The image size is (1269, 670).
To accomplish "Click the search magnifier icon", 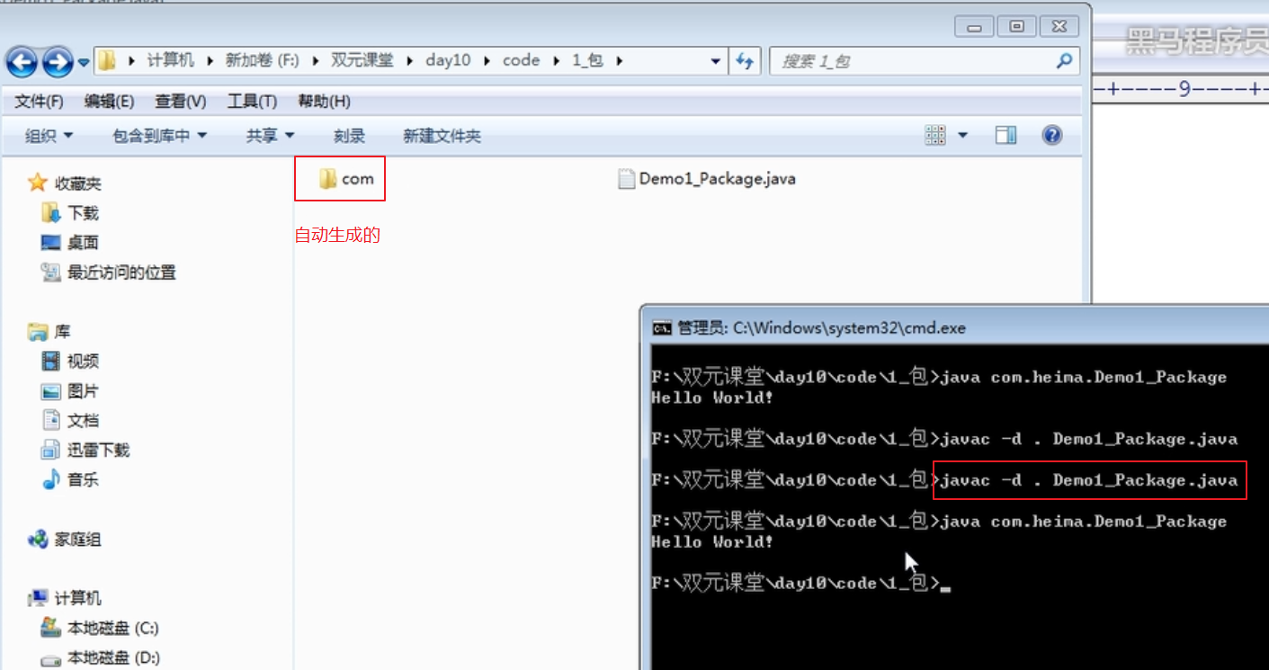I will pyautogui.click(x=1064, y=61).
